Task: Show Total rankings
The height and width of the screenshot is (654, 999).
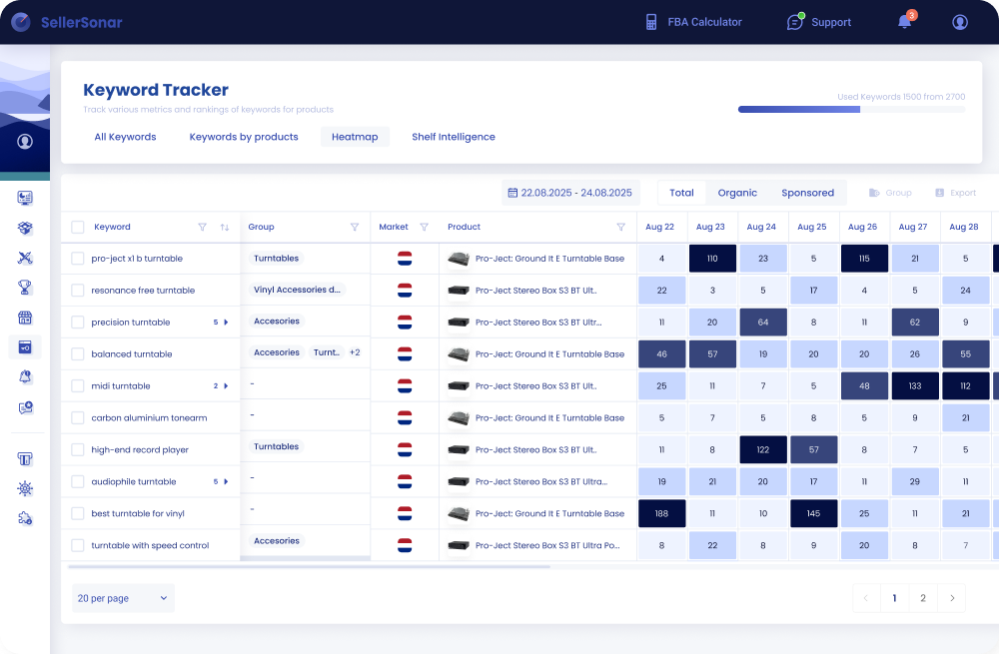Action: click(x=681, y=193)
